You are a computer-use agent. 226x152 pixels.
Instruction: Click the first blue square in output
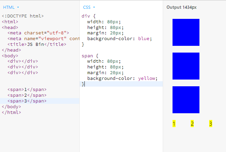(x=186, y=32)
